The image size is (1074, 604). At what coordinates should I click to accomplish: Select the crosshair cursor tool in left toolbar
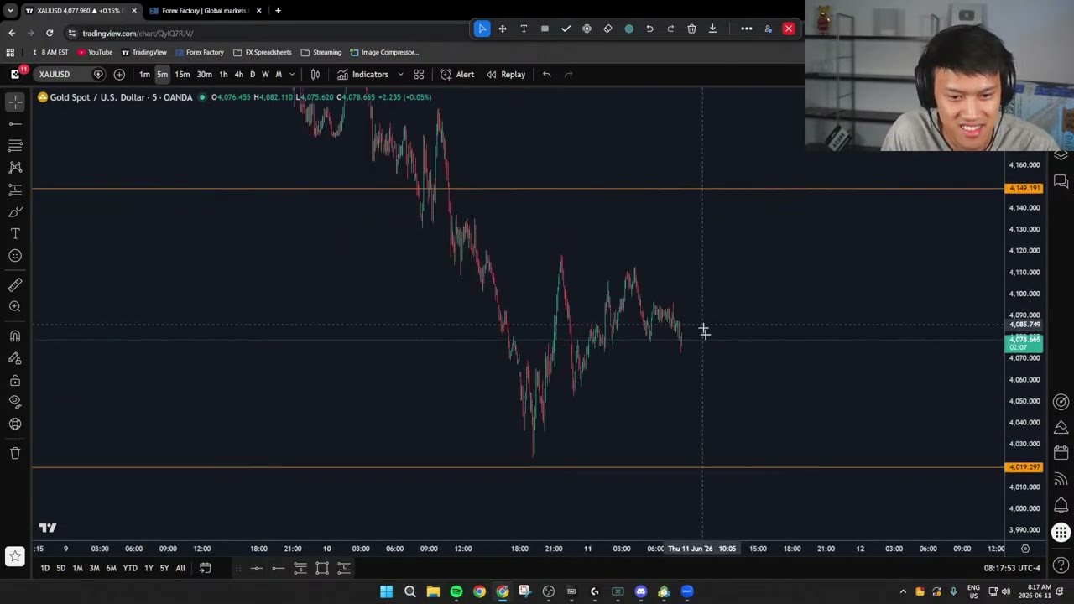coord(15,102)
